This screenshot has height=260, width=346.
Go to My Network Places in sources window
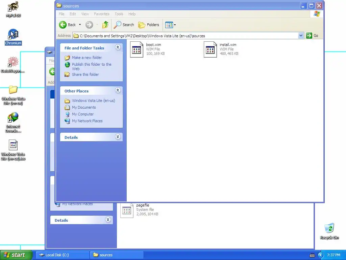[87, 121]
